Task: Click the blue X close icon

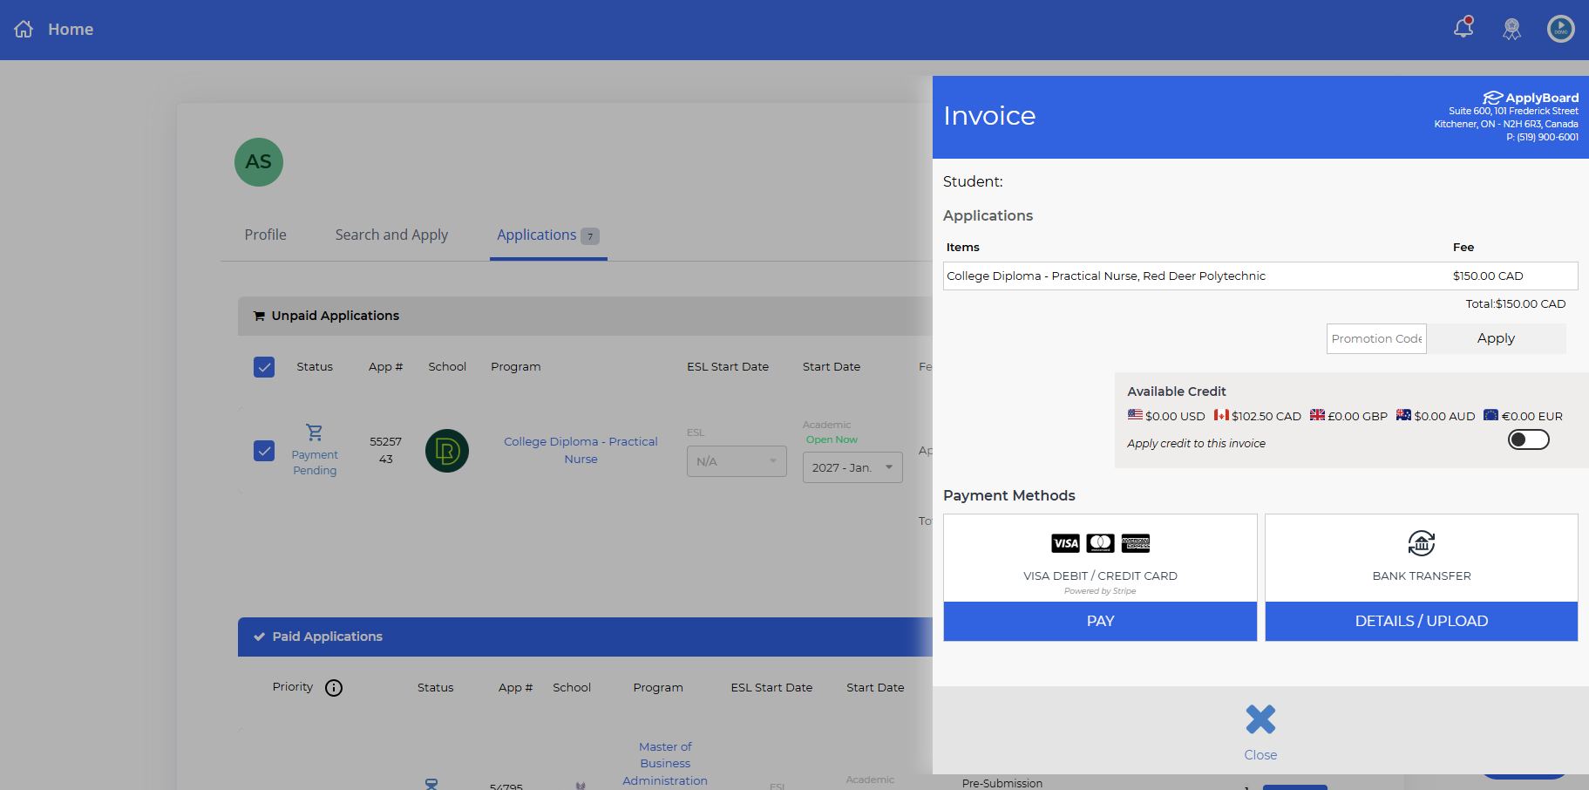Action: coord(1260,719)
